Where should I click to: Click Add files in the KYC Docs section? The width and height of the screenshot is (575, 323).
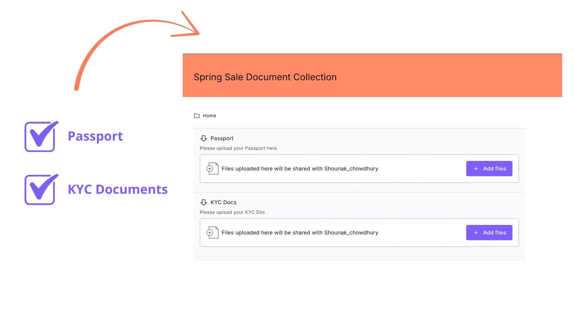[x=489, y=232]
